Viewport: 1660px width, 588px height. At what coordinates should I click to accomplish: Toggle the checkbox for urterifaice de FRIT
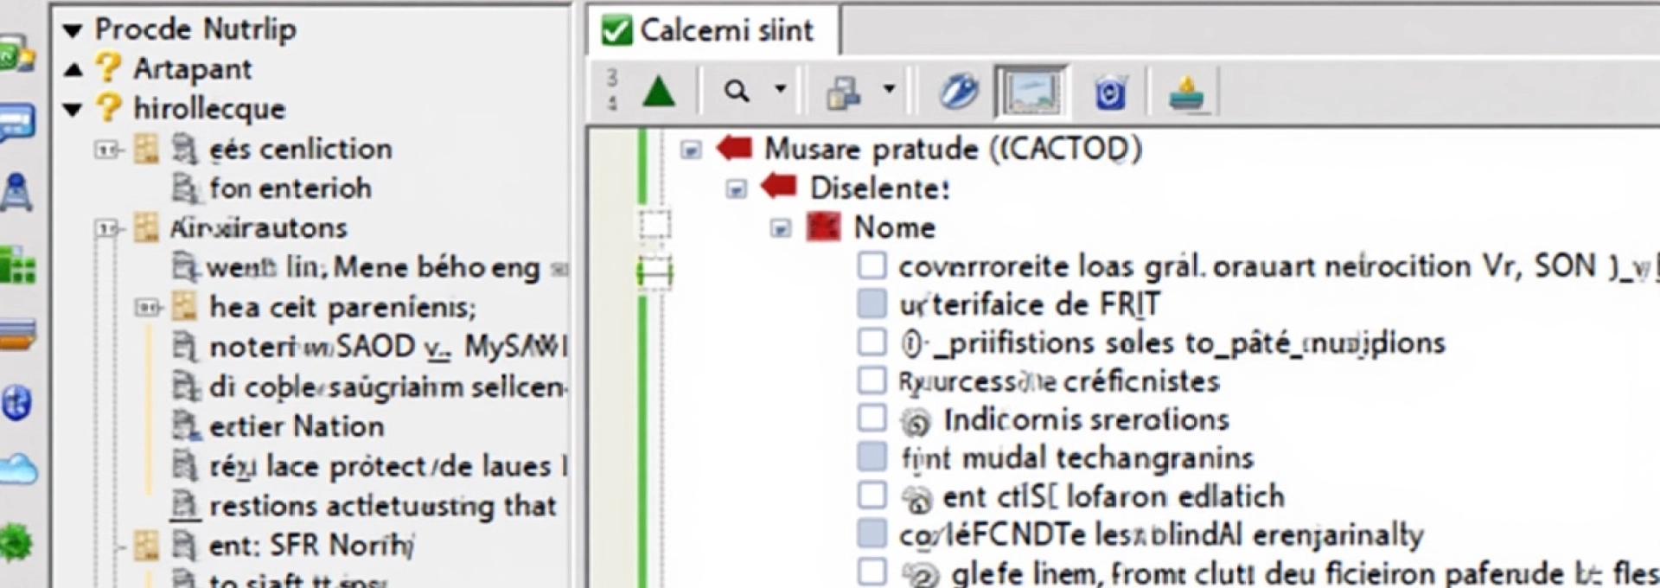coord(871,304)
